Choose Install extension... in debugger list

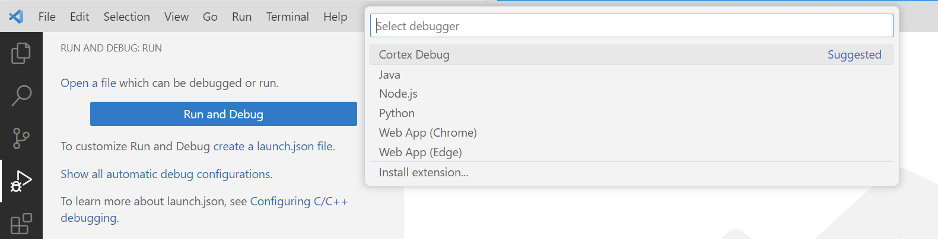tap(424, 172)
